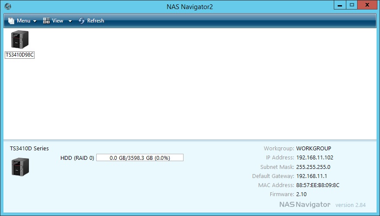Click the IP address 192.168.11.102 value
The height and width of the screenshot is (216, 380).
[314, 158]
